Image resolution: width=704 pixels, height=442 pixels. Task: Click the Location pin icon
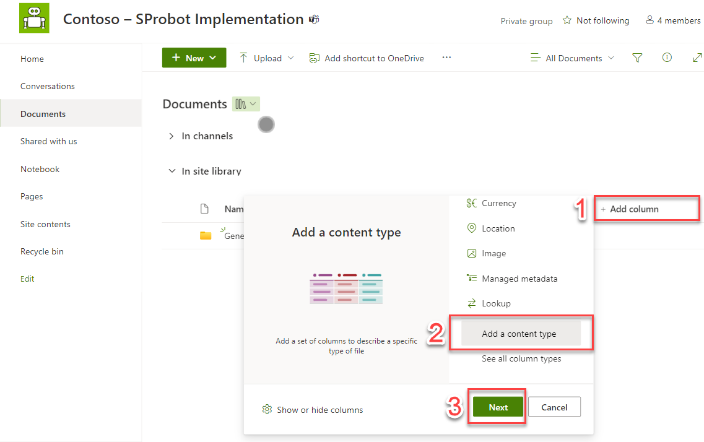coord(471,228)
